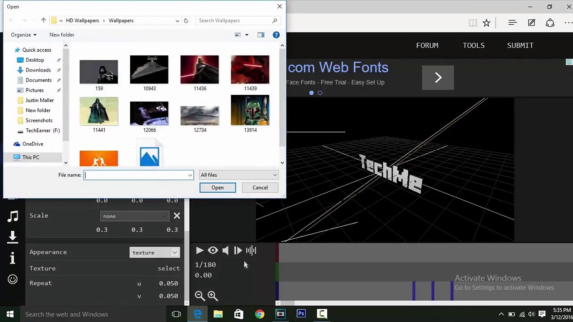Open the Edge Hub icon

tap(513, 23)
